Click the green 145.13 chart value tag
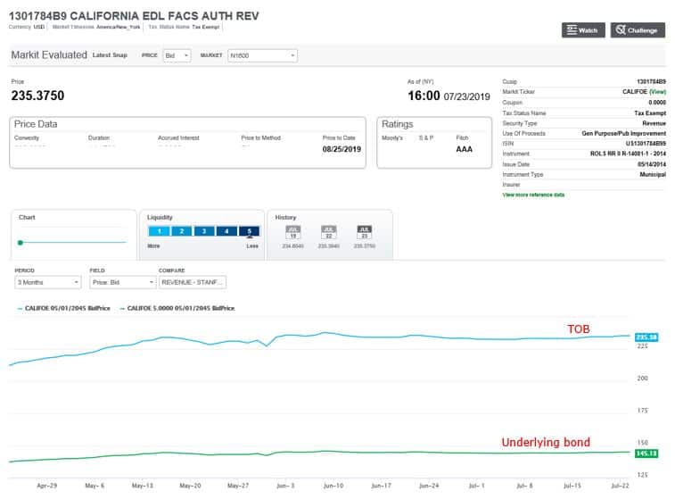 pyautogui.click(x=646, y=453)
